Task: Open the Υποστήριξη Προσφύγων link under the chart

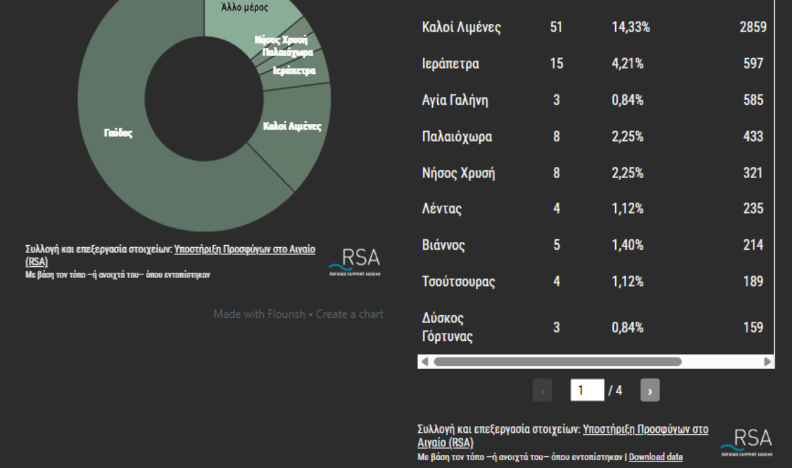Action: (x=244, y=250)
